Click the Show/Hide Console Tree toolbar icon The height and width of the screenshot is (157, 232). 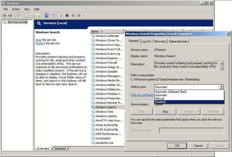pos(19,15)
